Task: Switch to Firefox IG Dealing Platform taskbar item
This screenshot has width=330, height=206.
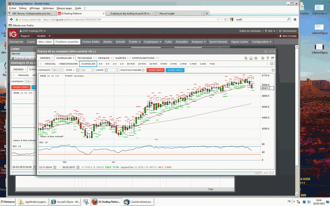Action: click(107, 202)
